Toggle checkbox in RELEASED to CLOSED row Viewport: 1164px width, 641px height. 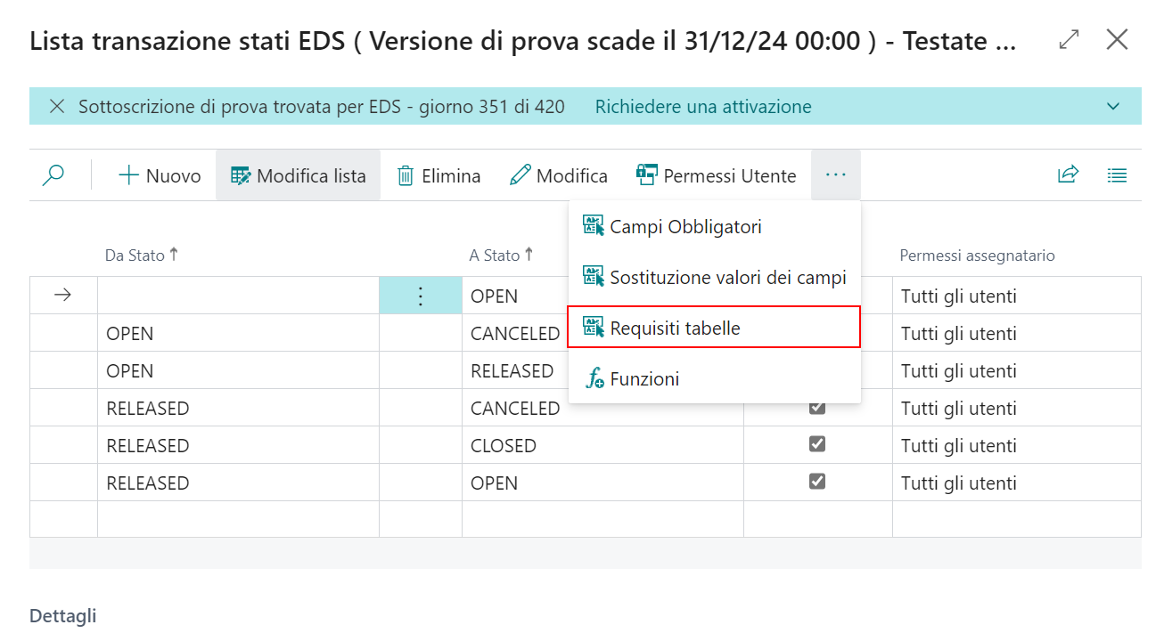pos(817,444)
